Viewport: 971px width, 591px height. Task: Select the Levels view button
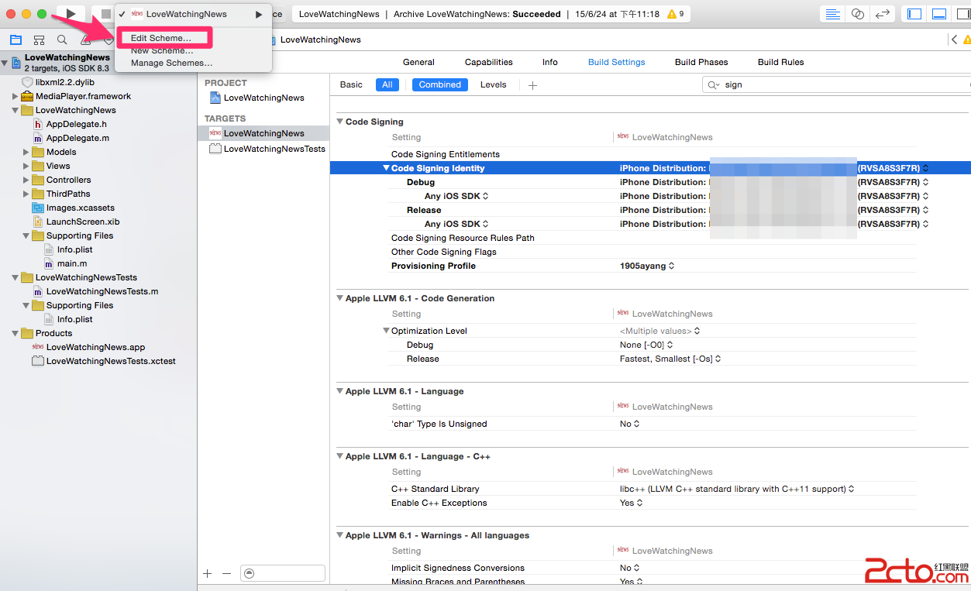(x=493, y=84)
